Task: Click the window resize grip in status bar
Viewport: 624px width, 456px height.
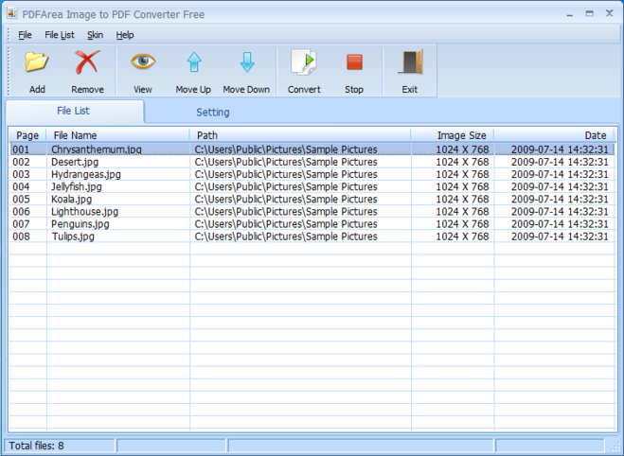Action: [x=615, y=447]
